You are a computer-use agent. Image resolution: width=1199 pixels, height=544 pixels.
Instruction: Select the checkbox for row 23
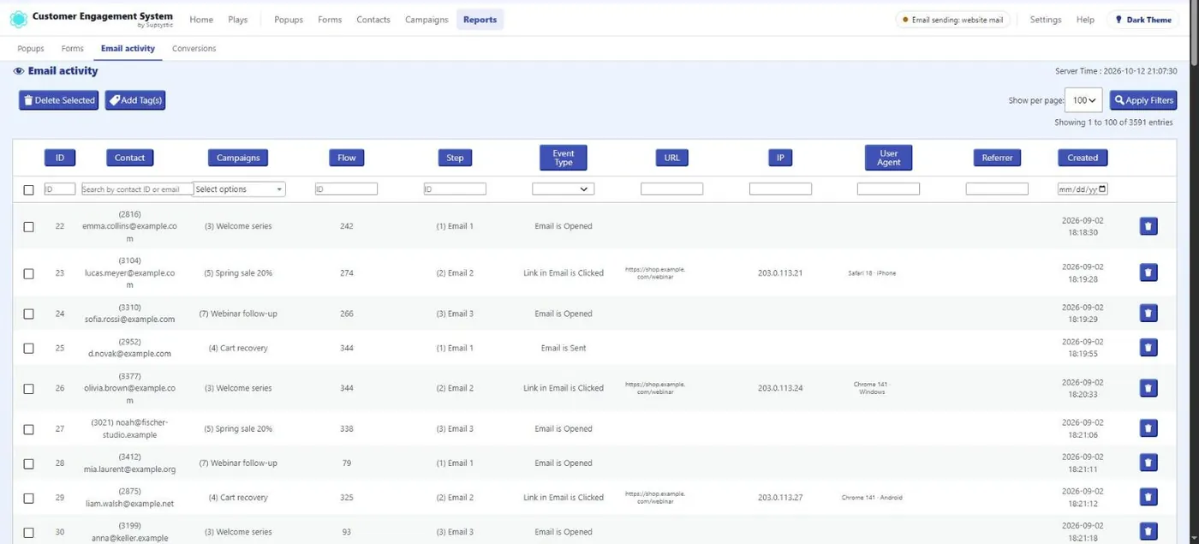pos(28,273)
